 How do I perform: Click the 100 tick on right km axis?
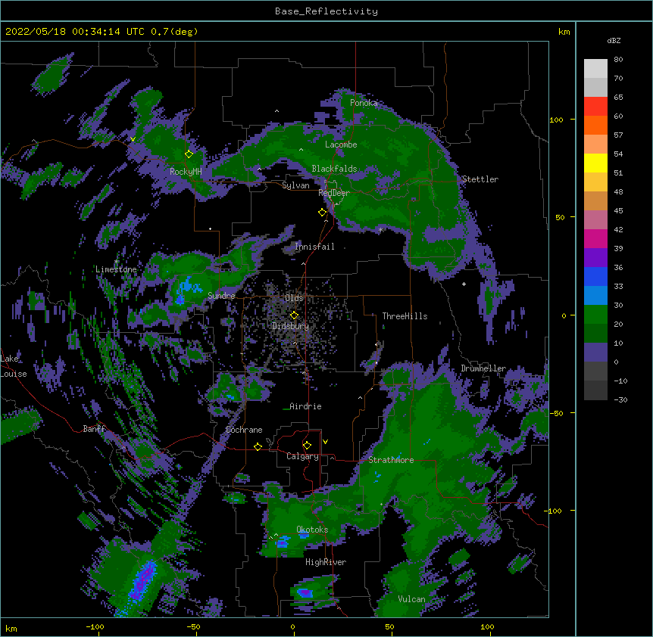point(556,120)
